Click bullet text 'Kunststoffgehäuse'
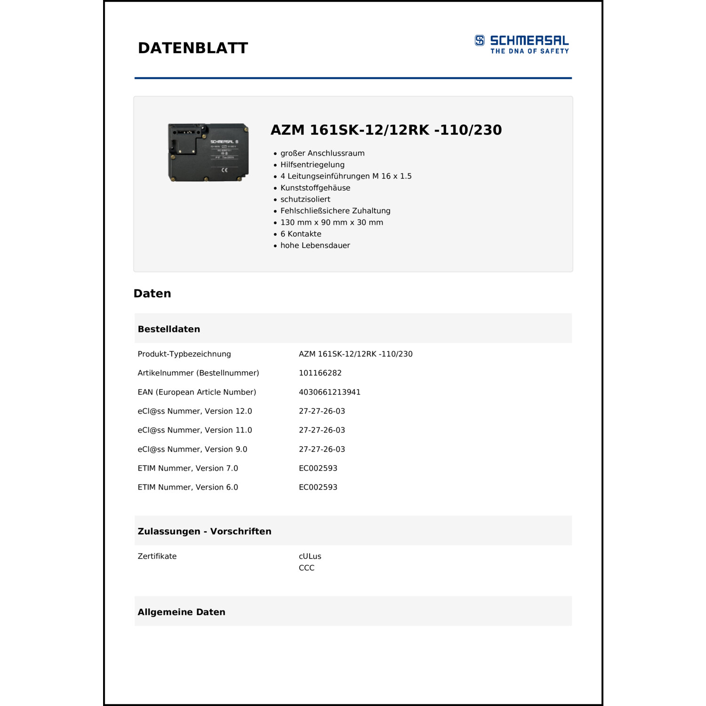This screenshot has width=706, height=706. pos(315,188)
